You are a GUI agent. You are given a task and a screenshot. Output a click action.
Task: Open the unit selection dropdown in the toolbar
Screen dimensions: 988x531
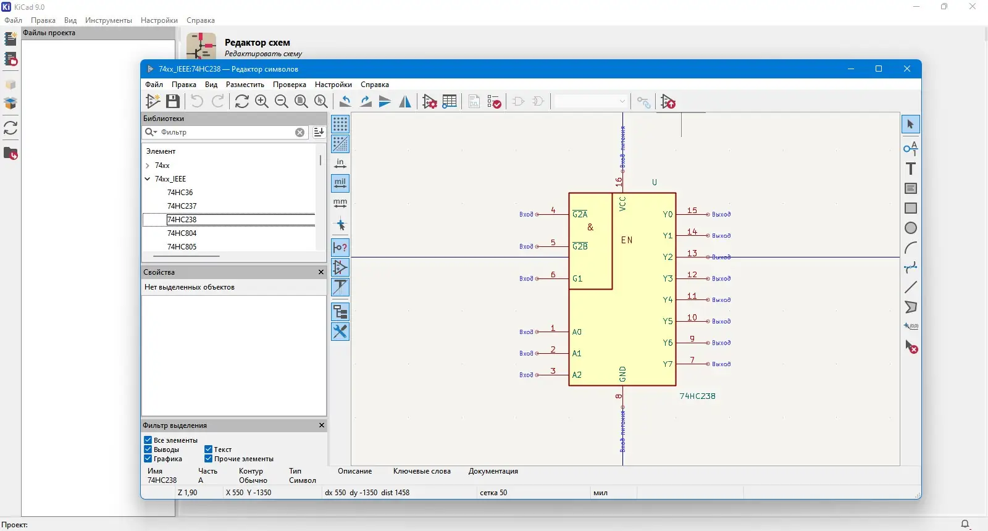coord(591,101)
